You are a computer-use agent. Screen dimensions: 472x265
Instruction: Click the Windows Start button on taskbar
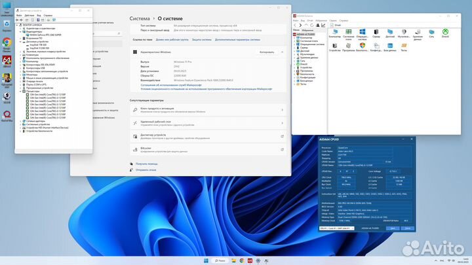click(x=206, y=260)
